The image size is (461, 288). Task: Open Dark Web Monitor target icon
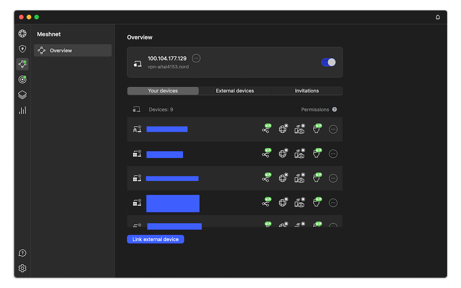[22, 79]
